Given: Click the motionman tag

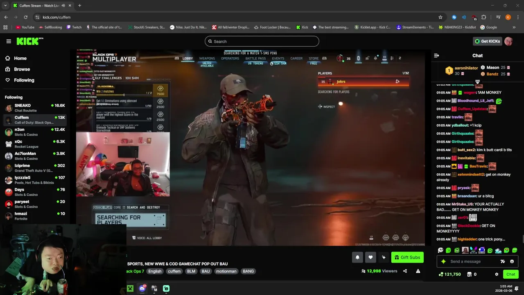Looking at the screenshot, I should click(226, 271).
